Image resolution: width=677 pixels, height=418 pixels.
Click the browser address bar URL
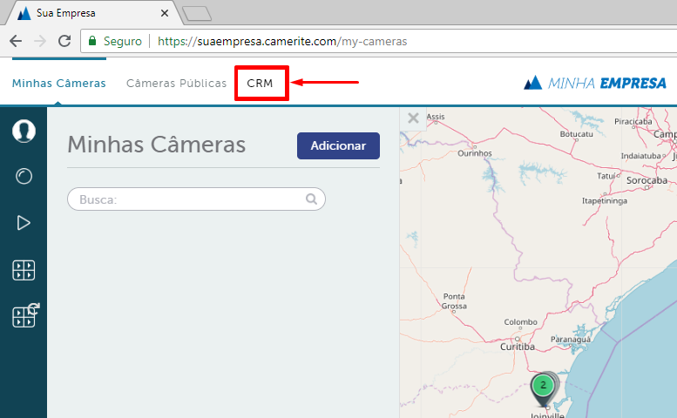(281, 41)
